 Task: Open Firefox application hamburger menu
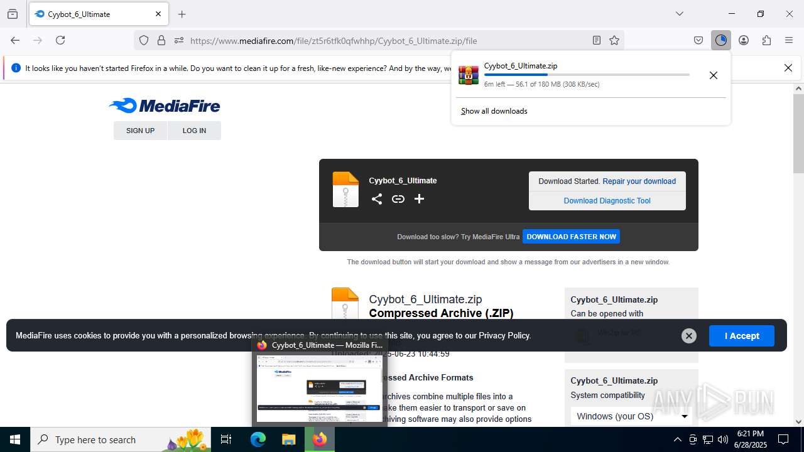[789, 40]
